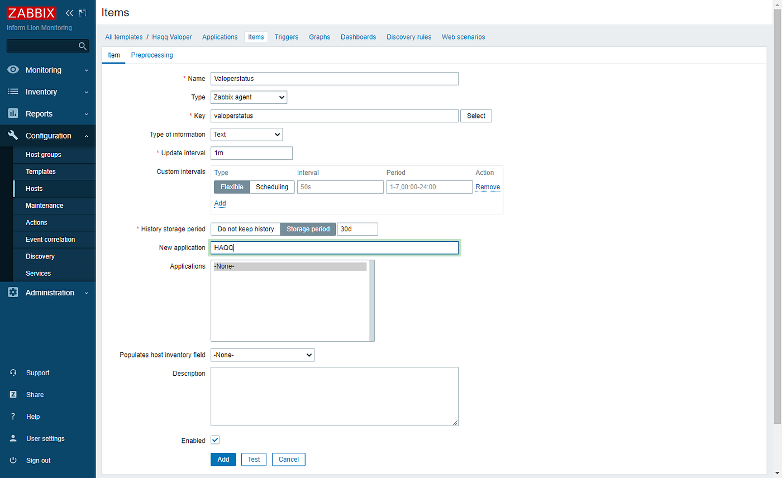Open Actions in sidebar
The width and height of the screenshot is (782, 478).
54,222
